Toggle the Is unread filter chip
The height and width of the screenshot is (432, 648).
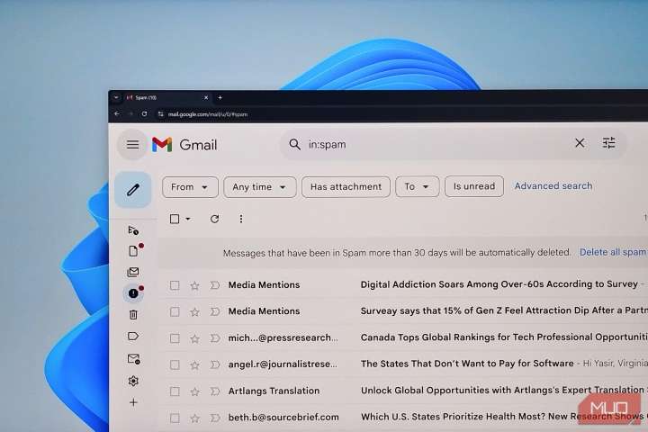pyautogui.click(x=474, y=186)
